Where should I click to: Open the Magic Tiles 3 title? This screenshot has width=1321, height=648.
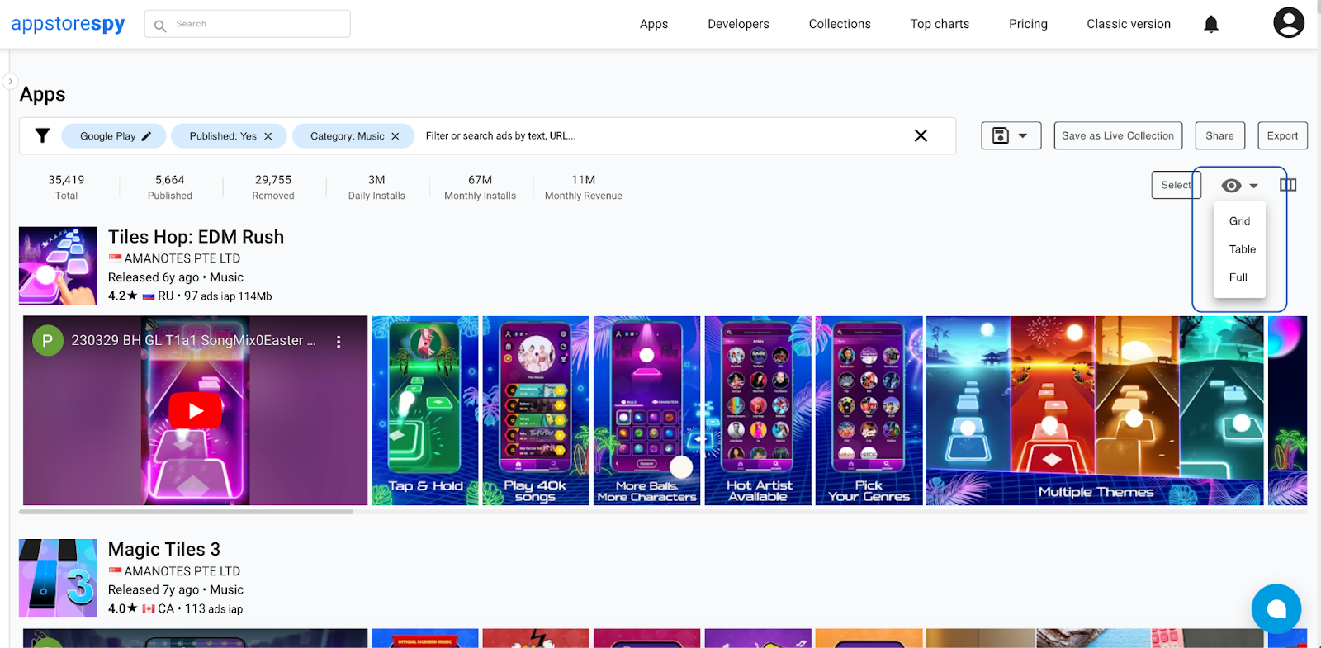click(x=164, y=549)
